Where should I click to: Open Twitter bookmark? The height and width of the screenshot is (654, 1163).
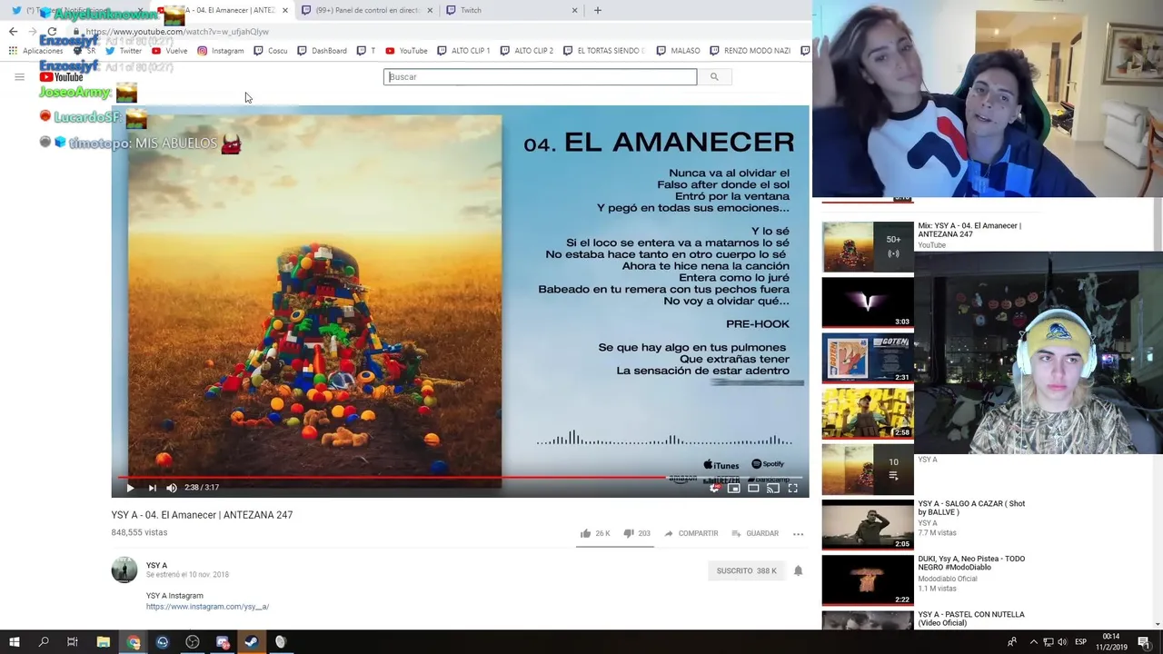[x=124, y=51]
